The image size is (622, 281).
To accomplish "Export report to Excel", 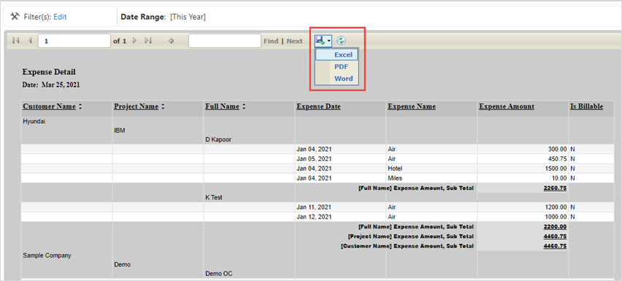I will point(337,55).
